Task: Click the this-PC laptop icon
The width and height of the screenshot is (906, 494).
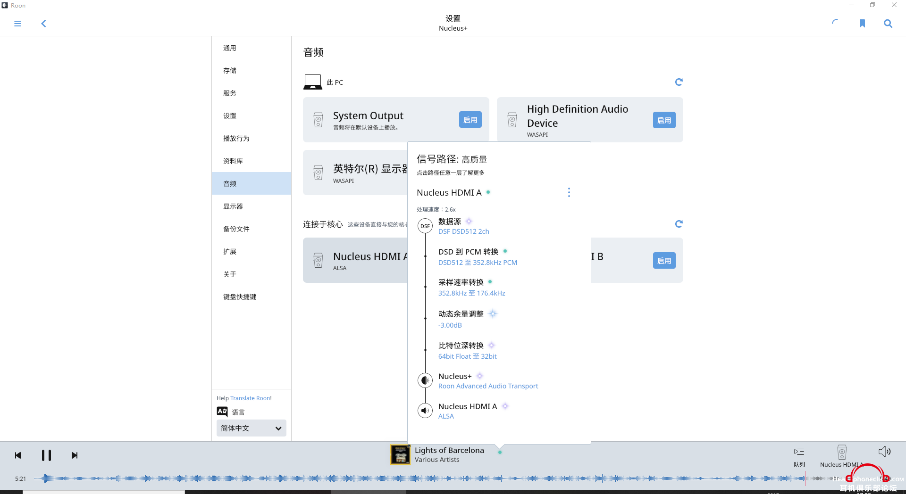Action: (313, 82)
